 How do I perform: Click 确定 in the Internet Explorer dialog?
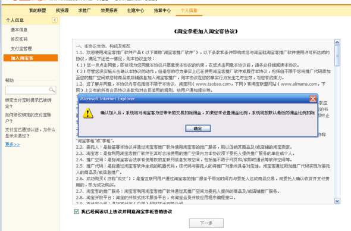click(x=198, y=129)
